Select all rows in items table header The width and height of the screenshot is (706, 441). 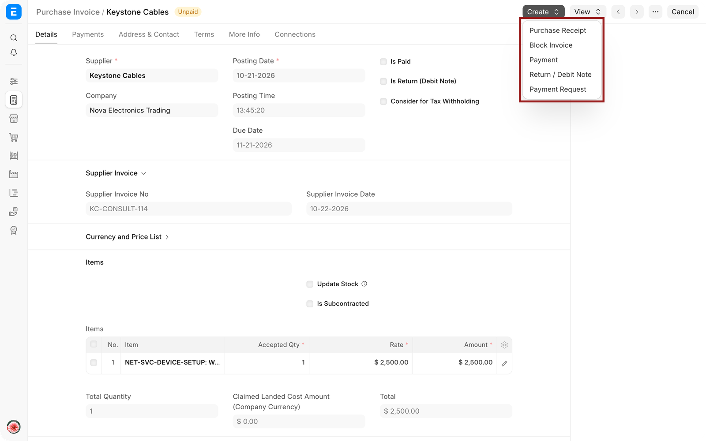[94, 344]
